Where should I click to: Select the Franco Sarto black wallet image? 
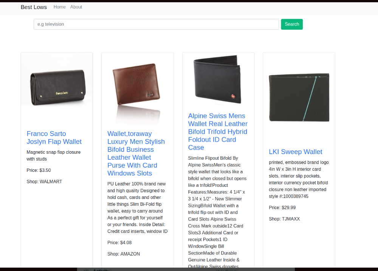pos(57,88)
